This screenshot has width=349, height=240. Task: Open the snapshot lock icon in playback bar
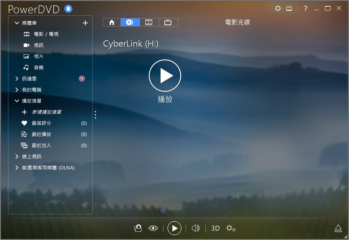pos(138,229)
